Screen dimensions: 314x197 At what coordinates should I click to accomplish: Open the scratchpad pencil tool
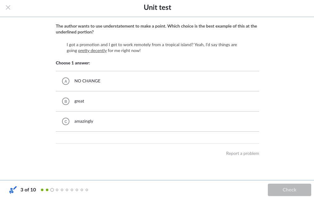point(13,190)
